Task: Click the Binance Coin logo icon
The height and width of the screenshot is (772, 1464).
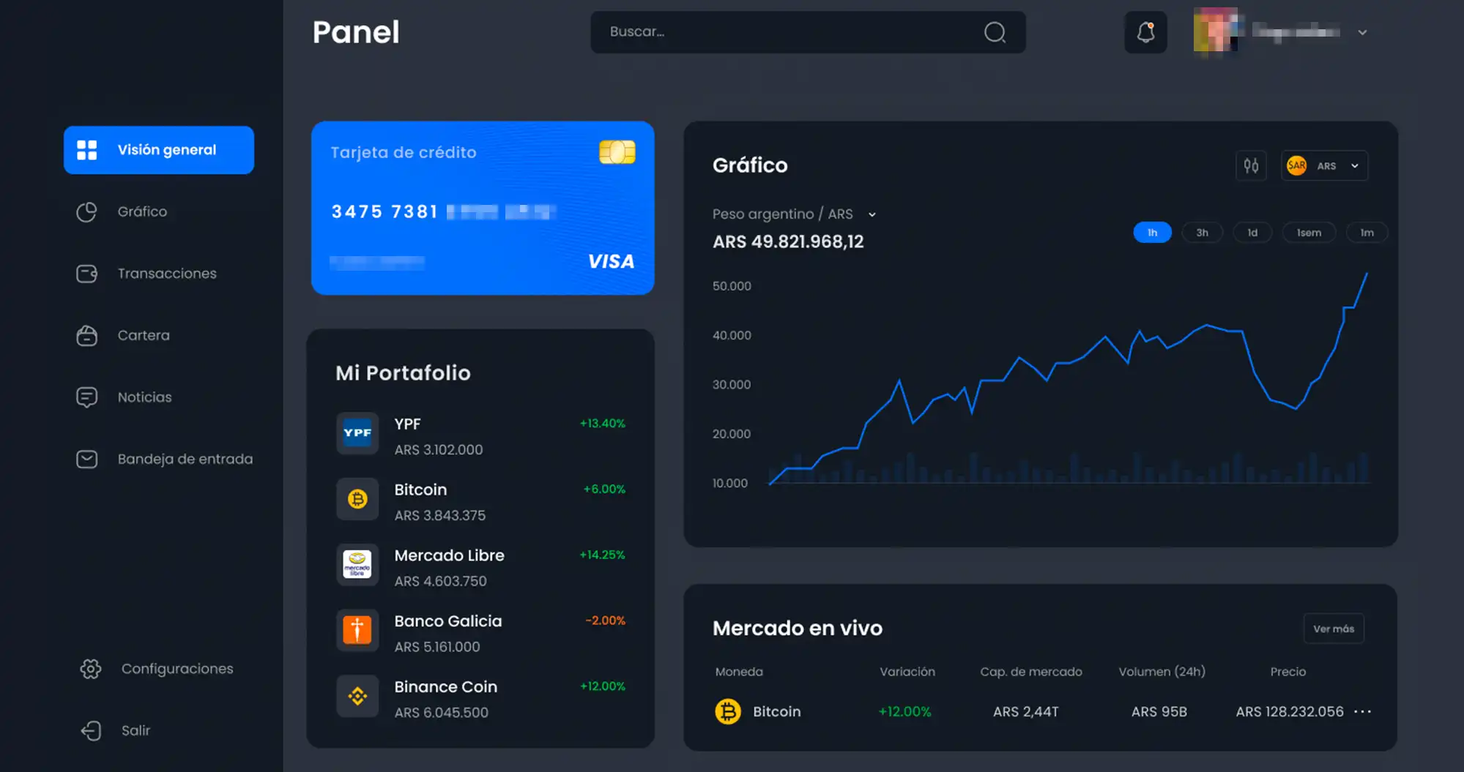Action: (357, 696)
